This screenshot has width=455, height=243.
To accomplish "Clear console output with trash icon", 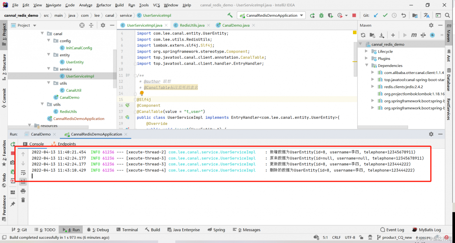I will click(x=23, y=200).
